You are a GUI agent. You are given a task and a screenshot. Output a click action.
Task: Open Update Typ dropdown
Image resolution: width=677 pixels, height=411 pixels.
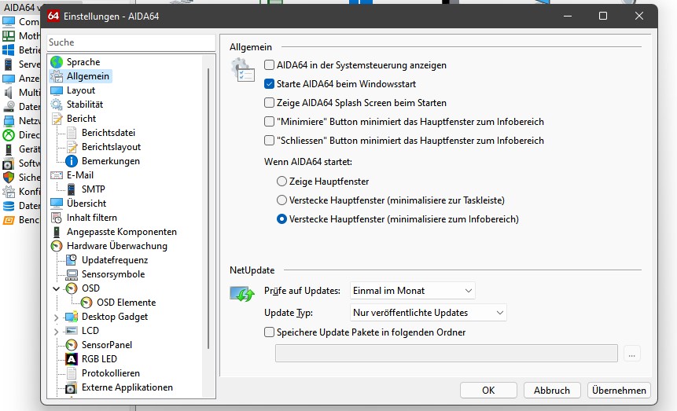pyautogui.click(x=428, y=313)
